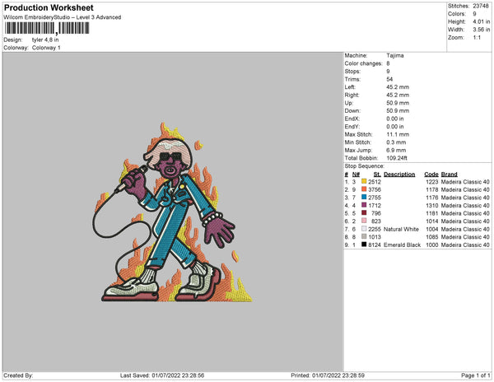Screen dimensions: 494x382
Task: Click the yellow 2512 thread color swatch
Action: [x=364, y=181]
